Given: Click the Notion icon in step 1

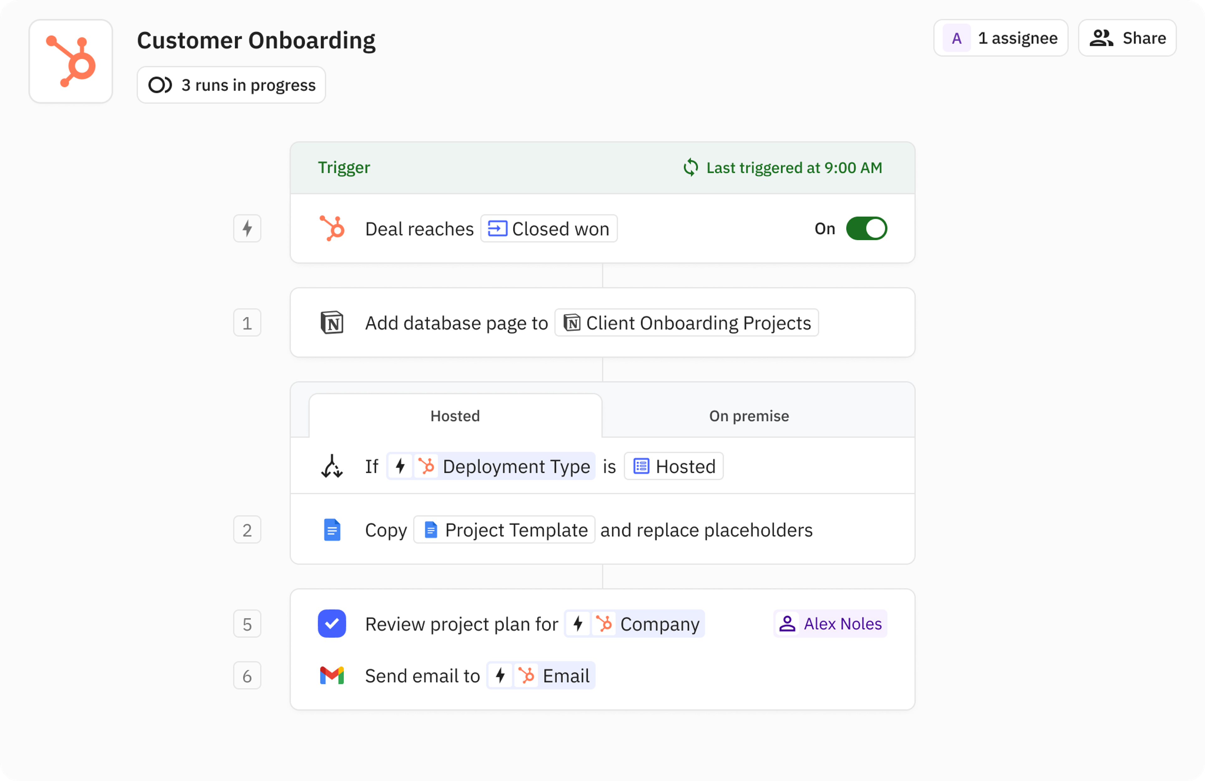Looking at the screenshot, I should (332, 323).
